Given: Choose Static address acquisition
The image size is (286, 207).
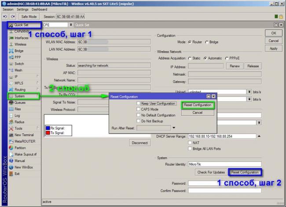Looking at the screenshot, I should 190,59.
